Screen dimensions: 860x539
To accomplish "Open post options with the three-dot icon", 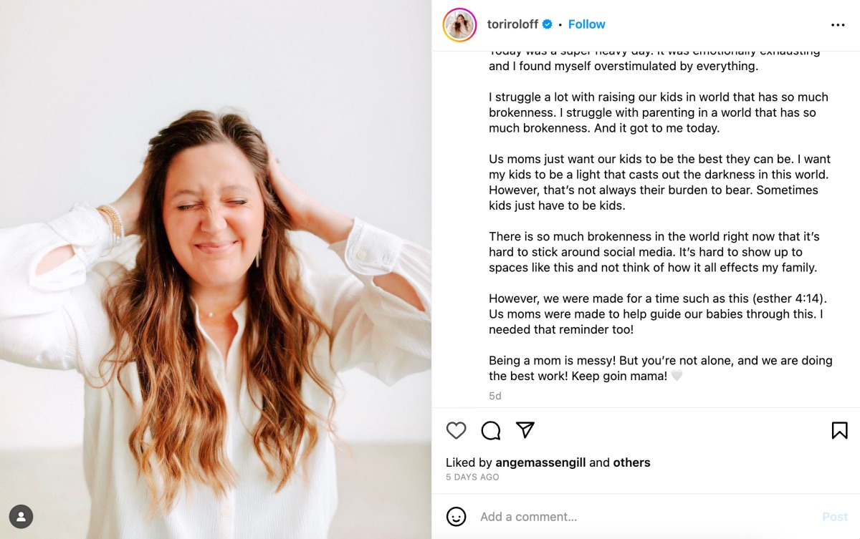I will (x=838, y=24).
